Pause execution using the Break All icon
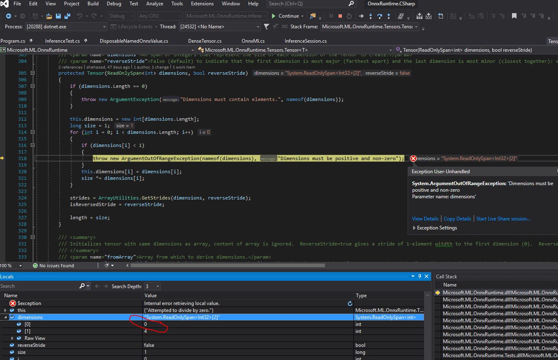 tap(332, 16)
